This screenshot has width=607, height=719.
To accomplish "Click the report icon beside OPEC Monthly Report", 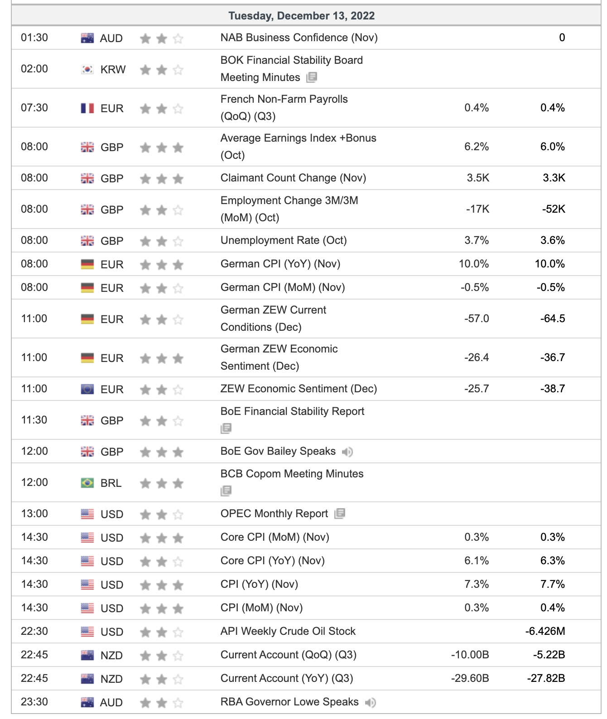I will pos(340,514).
